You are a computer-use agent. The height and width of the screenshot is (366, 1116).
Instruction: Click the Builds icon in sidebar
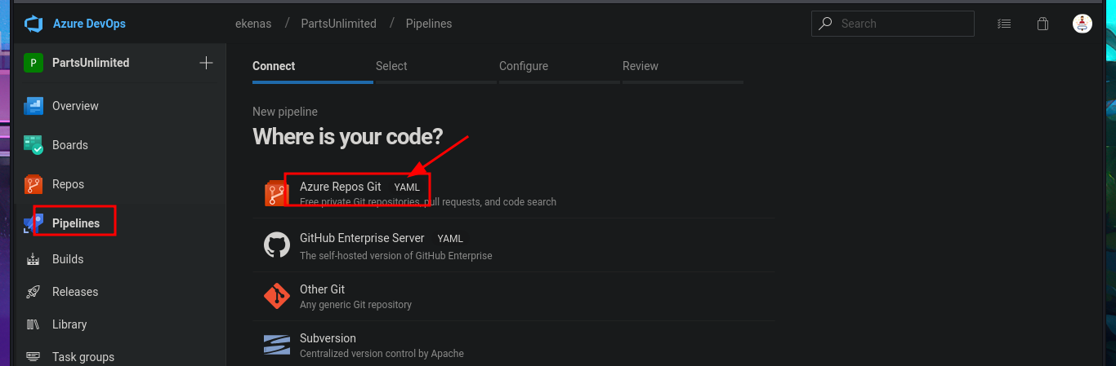coord(33,259)
